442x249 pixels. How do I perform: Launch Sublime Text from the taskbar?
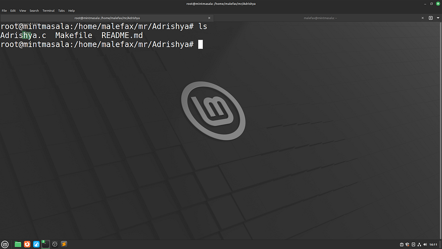(64, 244)
